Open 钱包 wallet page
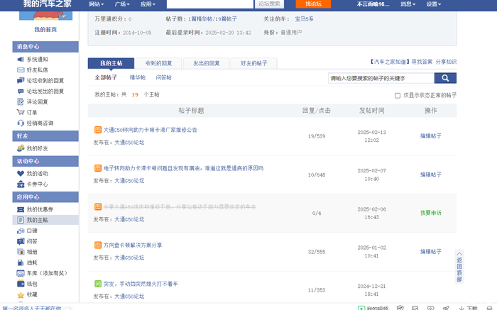 point(32,284)
